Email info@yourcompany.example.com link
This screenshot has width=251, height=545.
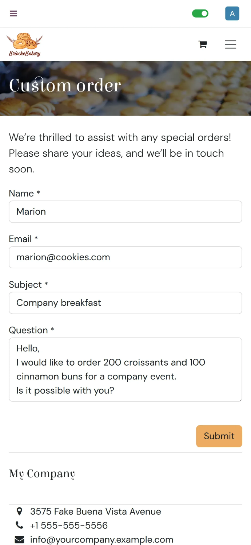pos(101,540)
